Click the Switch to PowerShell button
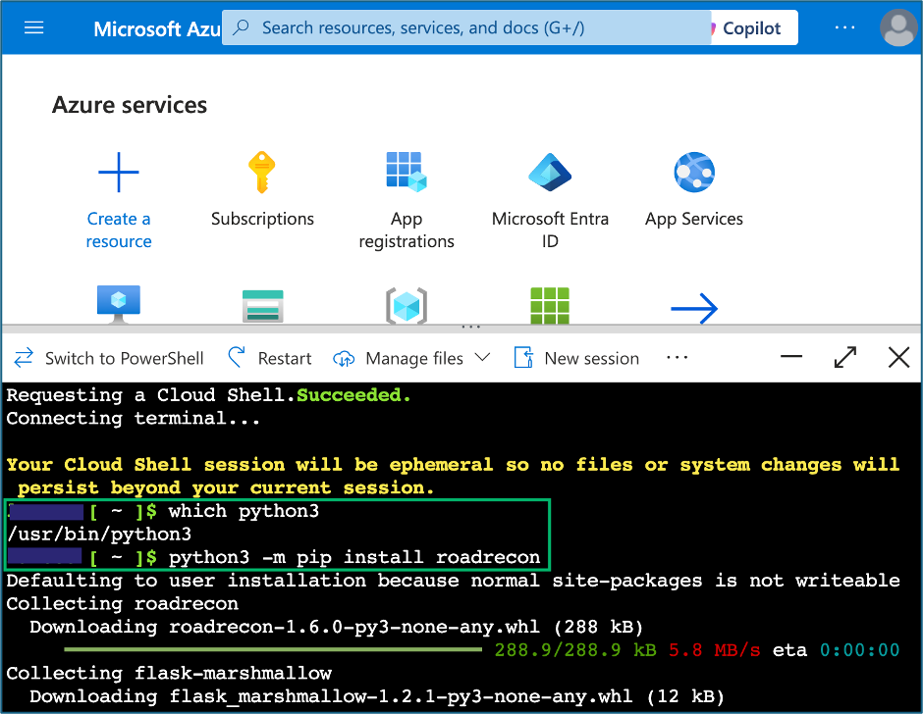The image size is (923, 714). click(x=109, y=358)
